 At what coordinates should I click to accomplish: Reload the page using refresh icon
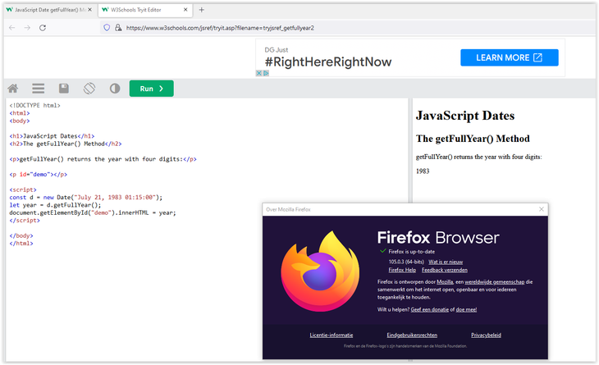[x=43, y=28]
